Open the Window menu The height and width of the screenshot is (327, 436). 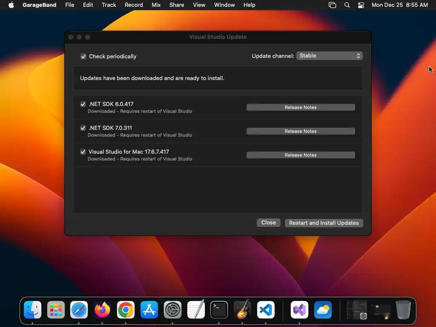(224, 5)
